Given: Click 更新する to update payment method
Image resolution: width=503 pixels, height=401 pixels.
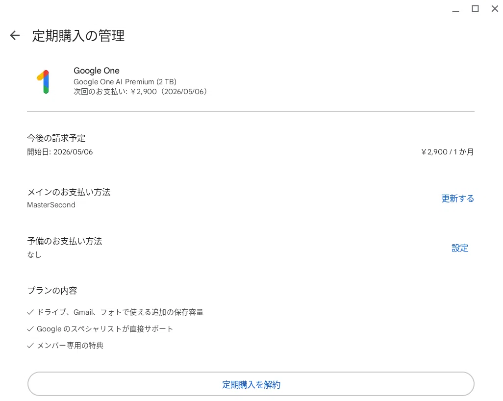Looking at the screenshot, I should pos(457,199).
